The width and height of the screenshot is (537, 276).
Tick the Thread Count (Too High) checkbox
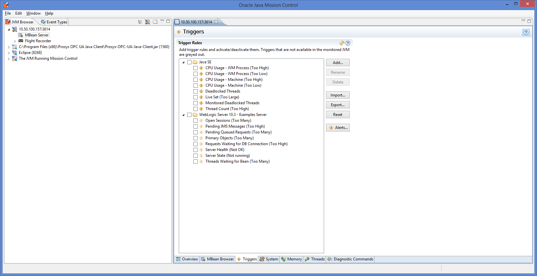(x=195, y=109)
